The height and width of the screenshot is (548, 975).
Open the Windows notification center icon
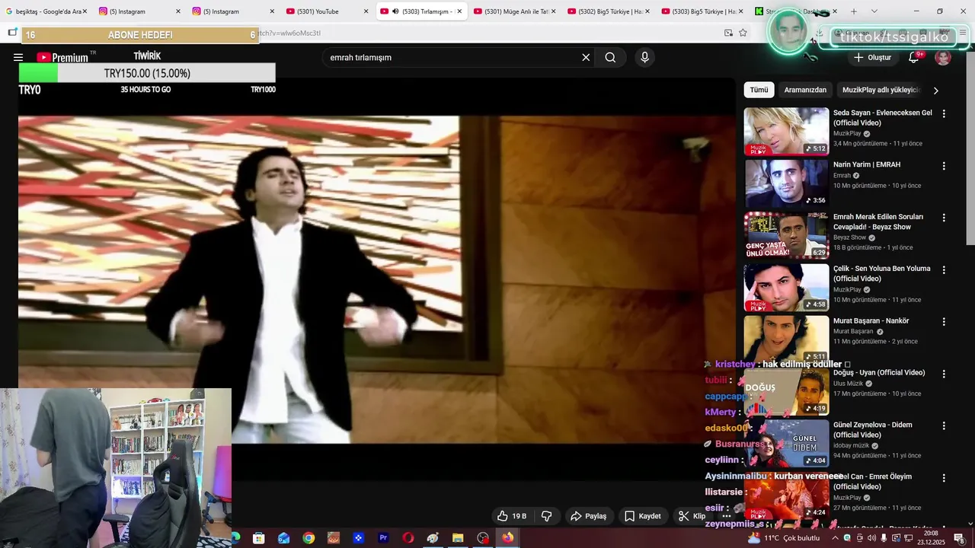(x=959, y=538)
